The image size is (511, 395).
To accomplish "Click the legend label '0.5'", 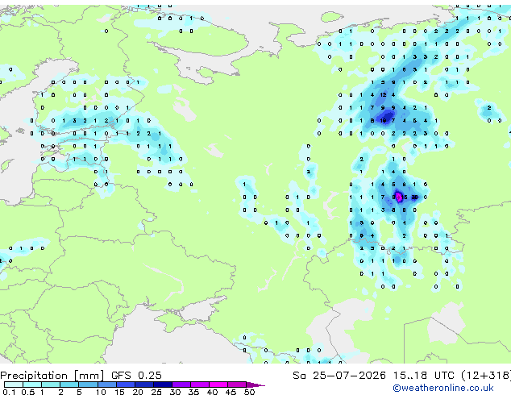I will (28, 392).
